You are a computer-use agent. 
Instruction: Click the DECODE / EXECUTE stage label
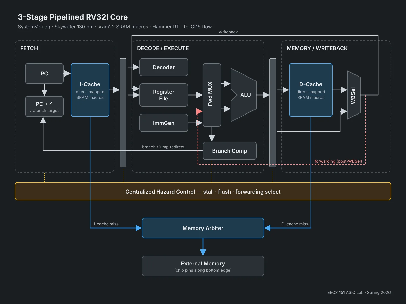163,48
